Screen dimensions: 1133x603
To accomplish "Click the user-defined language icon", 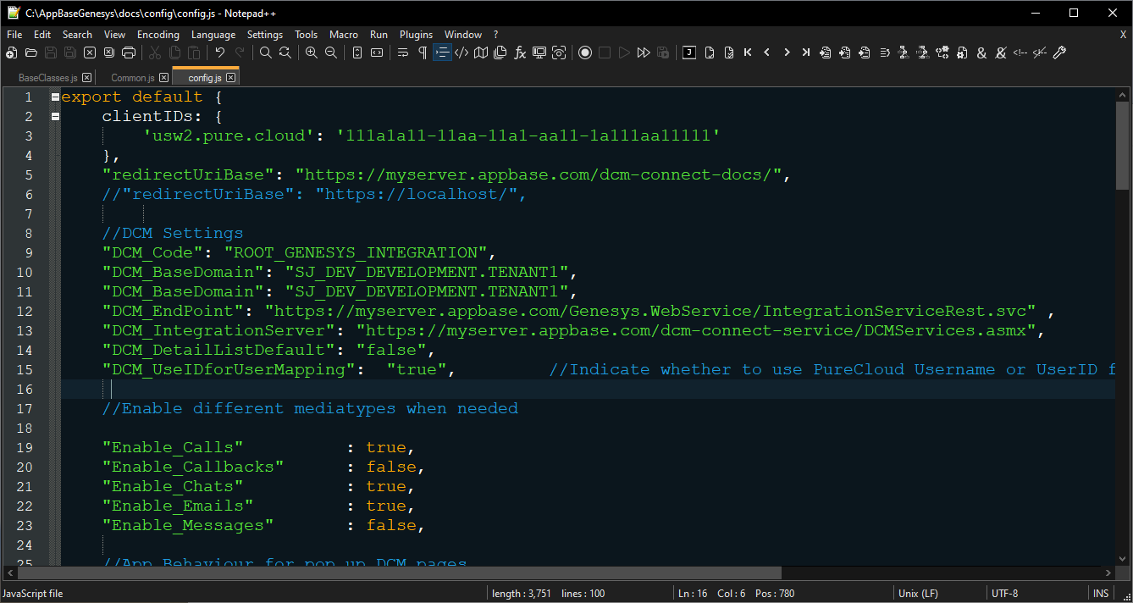I will pyautogui.click(x=461, y=53).
